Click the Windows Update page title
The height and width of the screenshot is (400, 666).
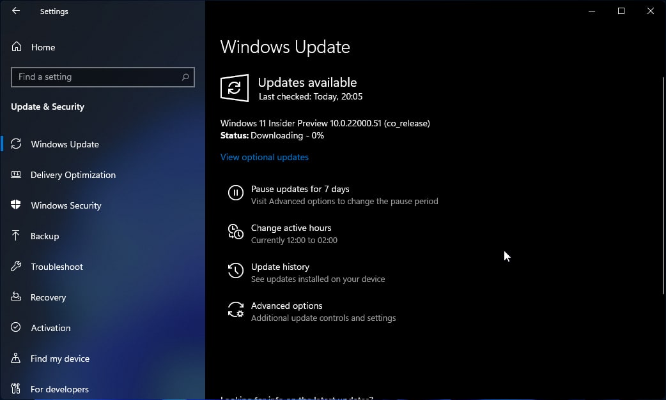[x=285, y=47]
